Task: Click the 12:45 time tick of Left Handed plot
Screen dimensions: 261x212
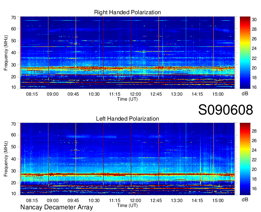Action: (x=156, y=200)
